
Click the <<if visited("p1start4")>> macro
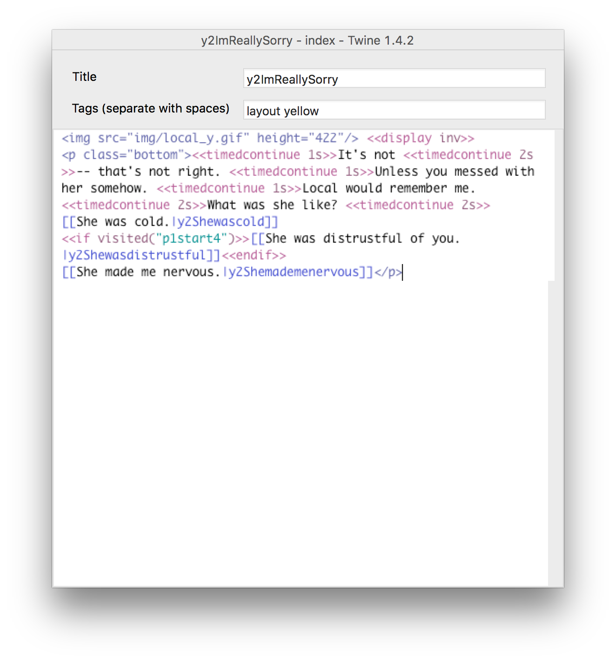[156, 238]
